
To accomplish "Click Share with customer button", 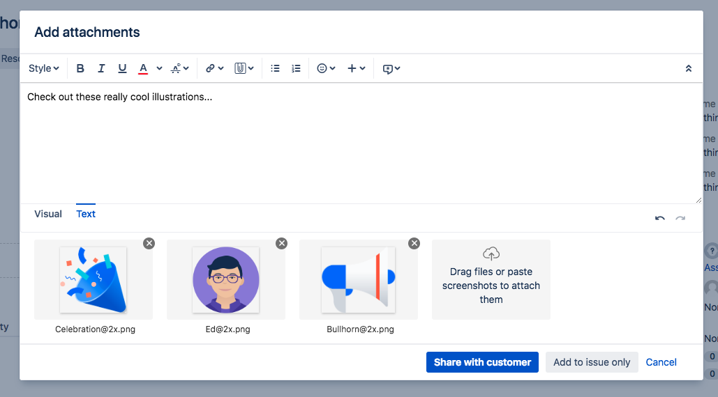I will pyautogui.click(x=482, y=362).
